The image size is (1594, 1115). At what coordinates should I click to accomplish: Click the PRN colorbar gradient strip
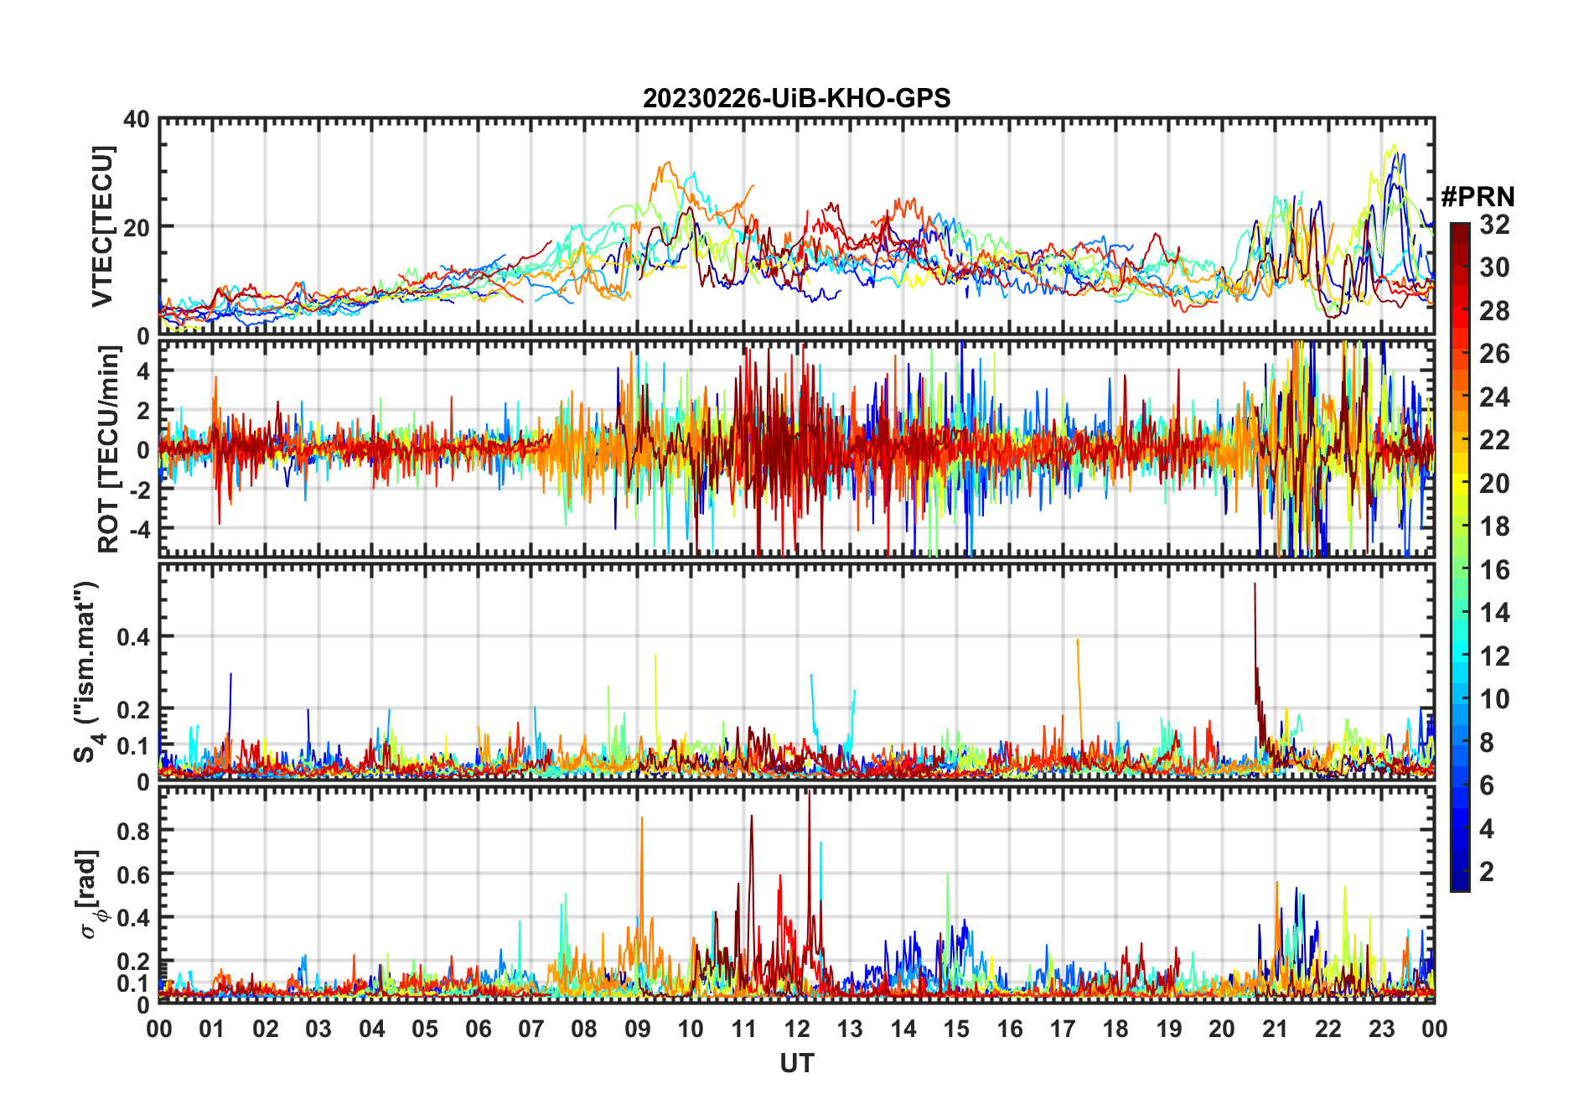point(1460,557)
